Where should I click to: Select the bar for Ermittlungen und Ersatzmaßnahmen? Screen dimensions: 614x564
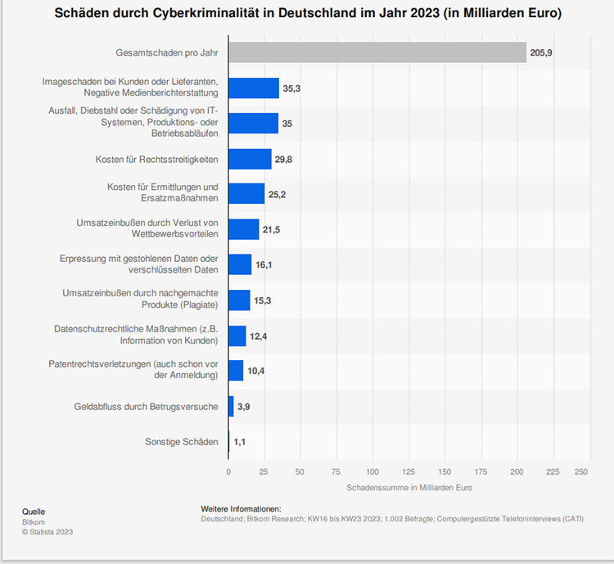coord(246,193)
